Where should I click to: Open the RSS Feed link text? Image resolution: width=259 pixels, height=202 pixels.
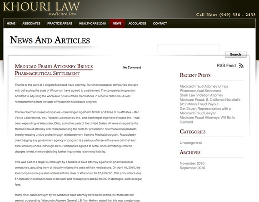226,65
